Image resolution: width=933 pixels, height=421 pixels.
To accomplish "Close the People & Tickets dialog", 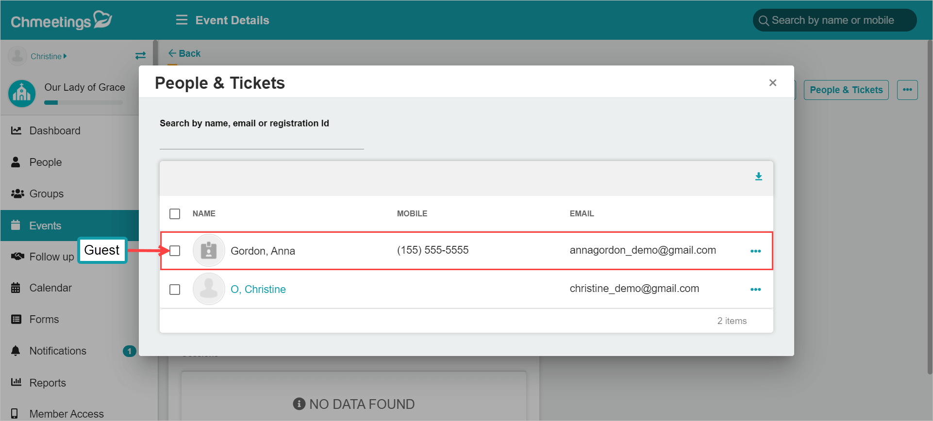I will (x=773, y=83).
